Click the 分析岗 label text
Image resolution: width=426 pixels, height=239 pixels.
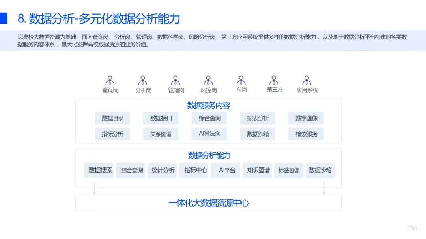pyautogui.click(x=144, y=90)
